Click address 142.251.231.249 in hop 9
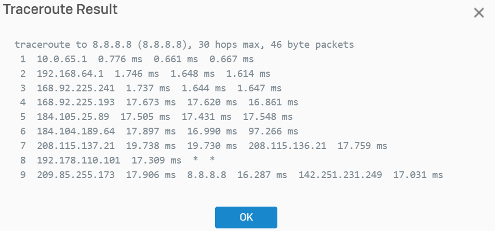The height and width of the screenshot is (231, 495). point(340,175)
